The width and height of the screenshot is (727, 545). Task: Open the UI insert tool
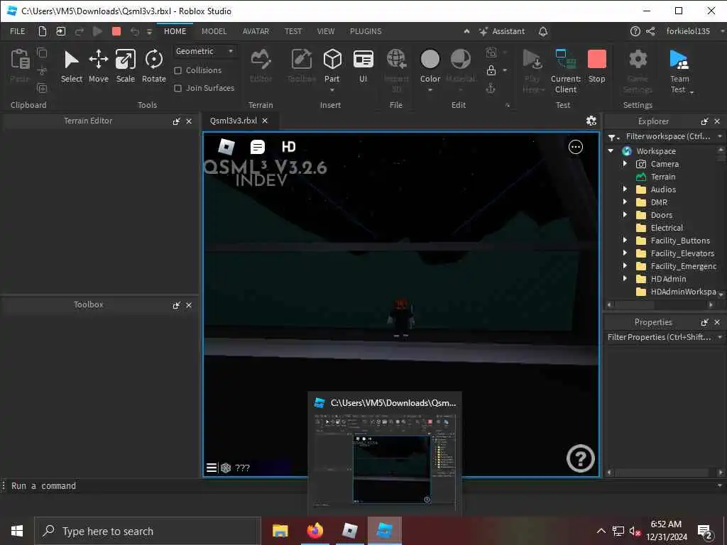coord(363,66)
